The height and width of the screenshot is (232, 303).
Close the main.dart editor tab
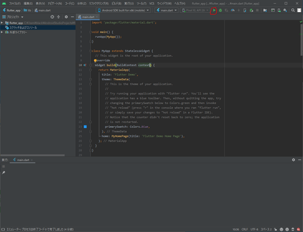(x=97, y=17)
